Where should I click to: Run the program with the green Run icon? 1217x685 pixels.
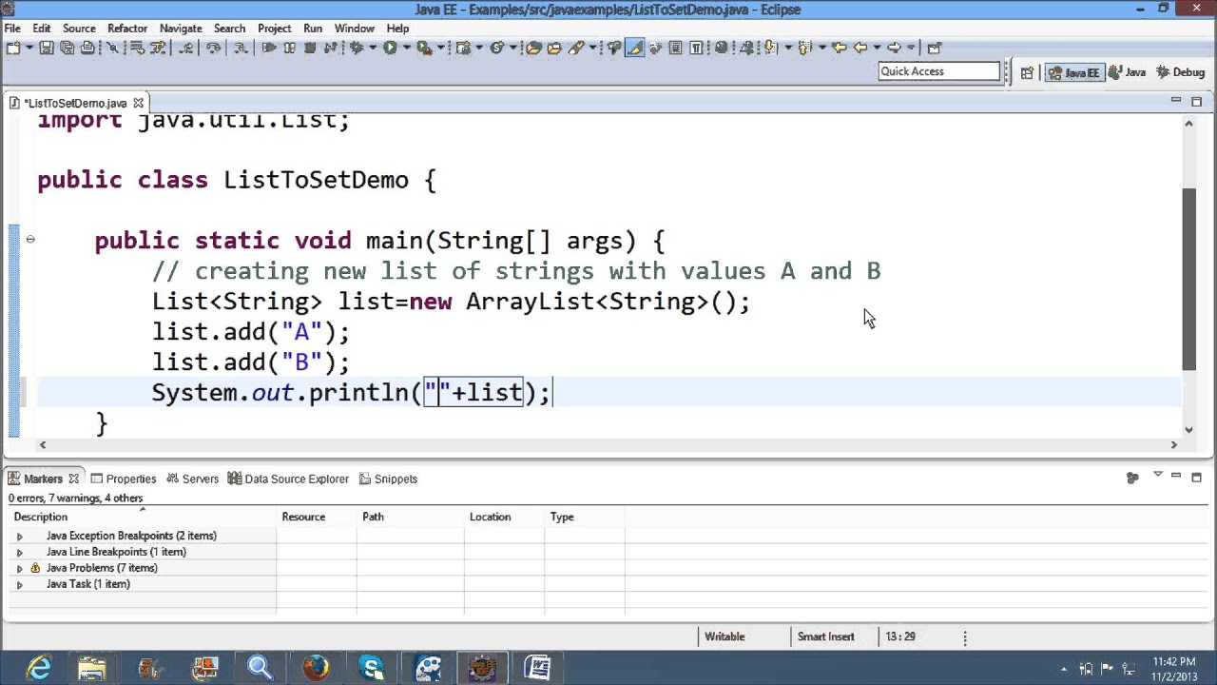390,48
